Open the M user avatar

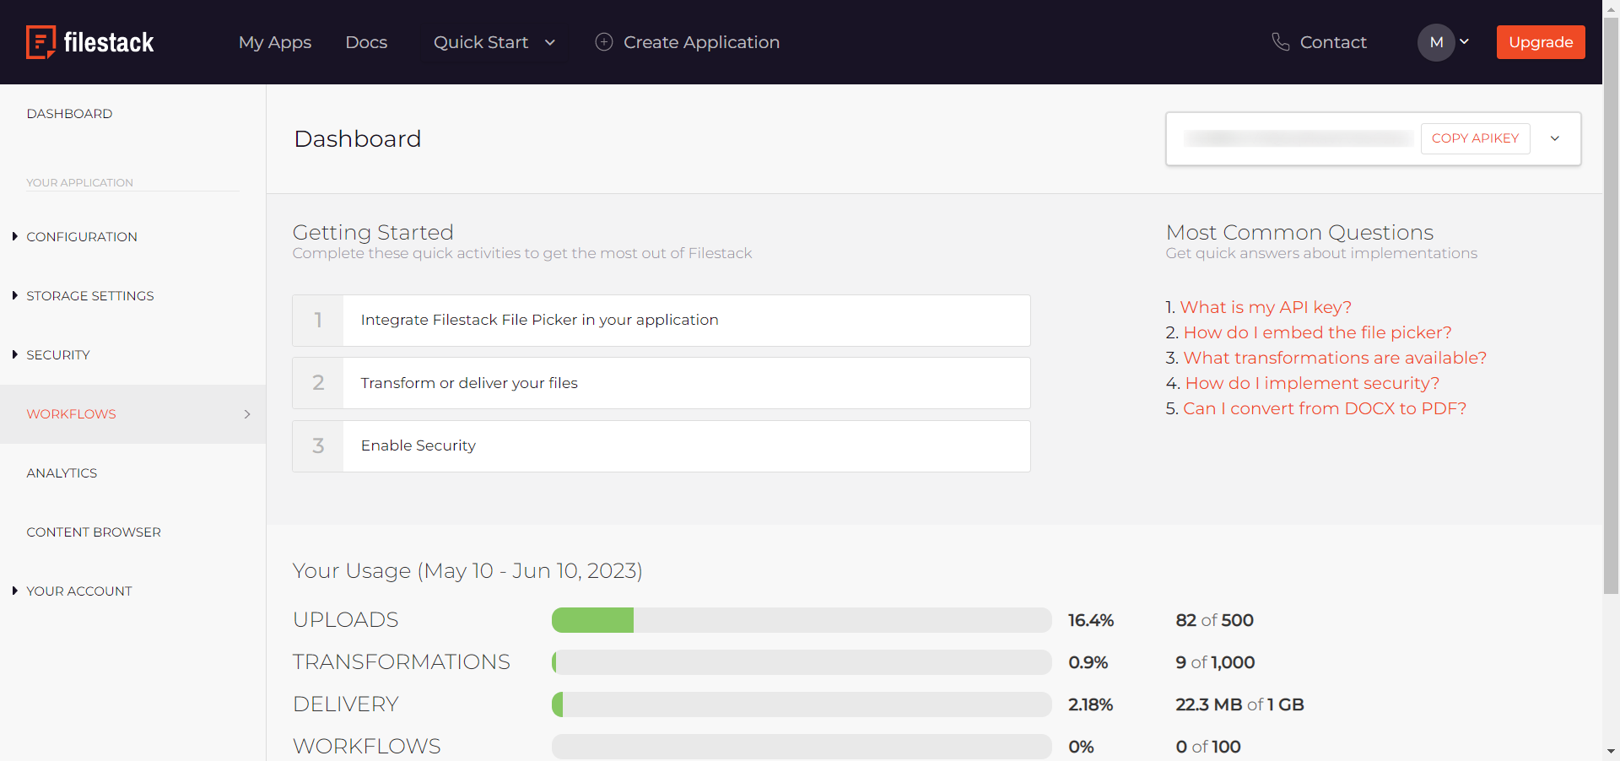[x=1436, y=42]
